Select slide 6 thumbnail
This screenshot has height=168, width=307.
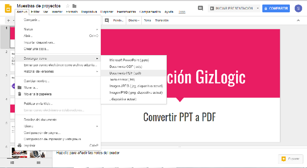(29, 153)
